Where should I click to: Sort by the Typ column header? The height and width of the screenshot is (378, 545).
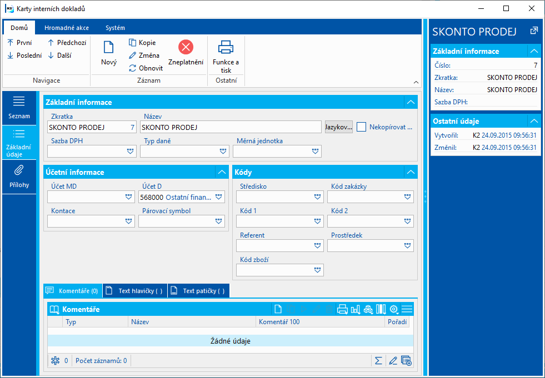pos(95,322)
